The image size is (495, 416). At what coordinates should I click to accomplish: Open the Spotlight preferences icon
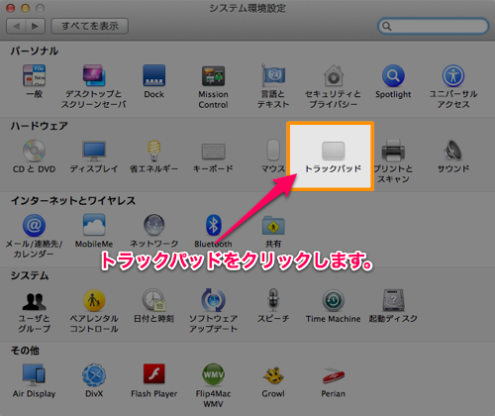click(x=393, y=75)
